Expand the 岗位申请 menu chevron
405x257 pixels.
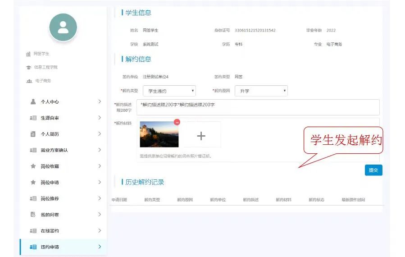[x=100, y=183]
